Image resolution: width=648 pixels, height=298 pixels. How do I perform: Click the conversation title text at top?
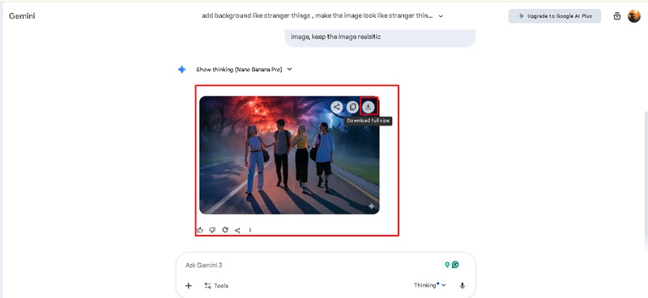[317, 16]
